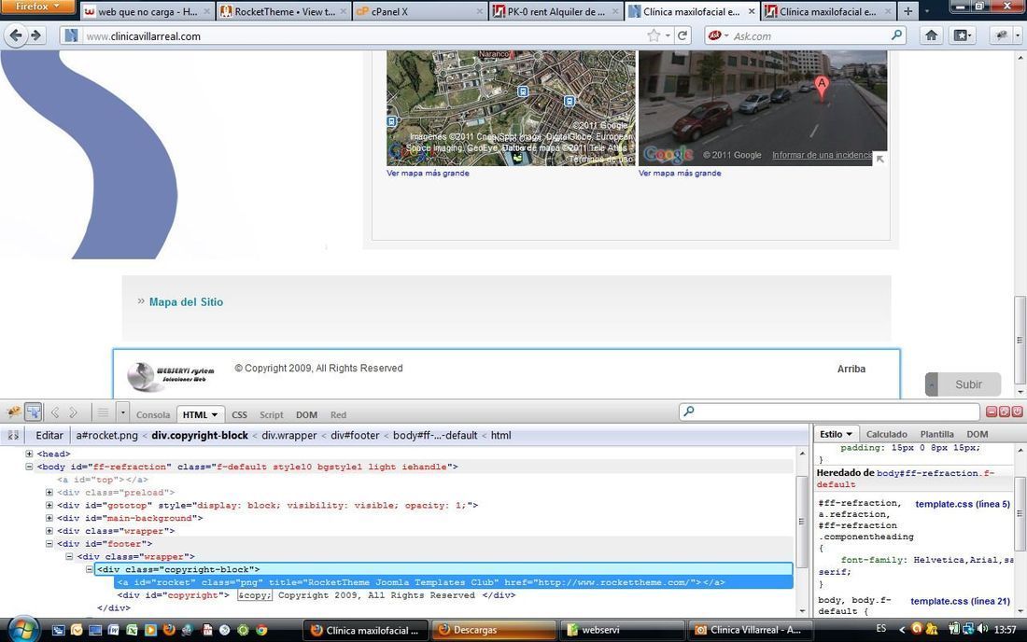1027x642 pixels.
Task: Click Firefox forward button
Action: (x=36, y=35)
